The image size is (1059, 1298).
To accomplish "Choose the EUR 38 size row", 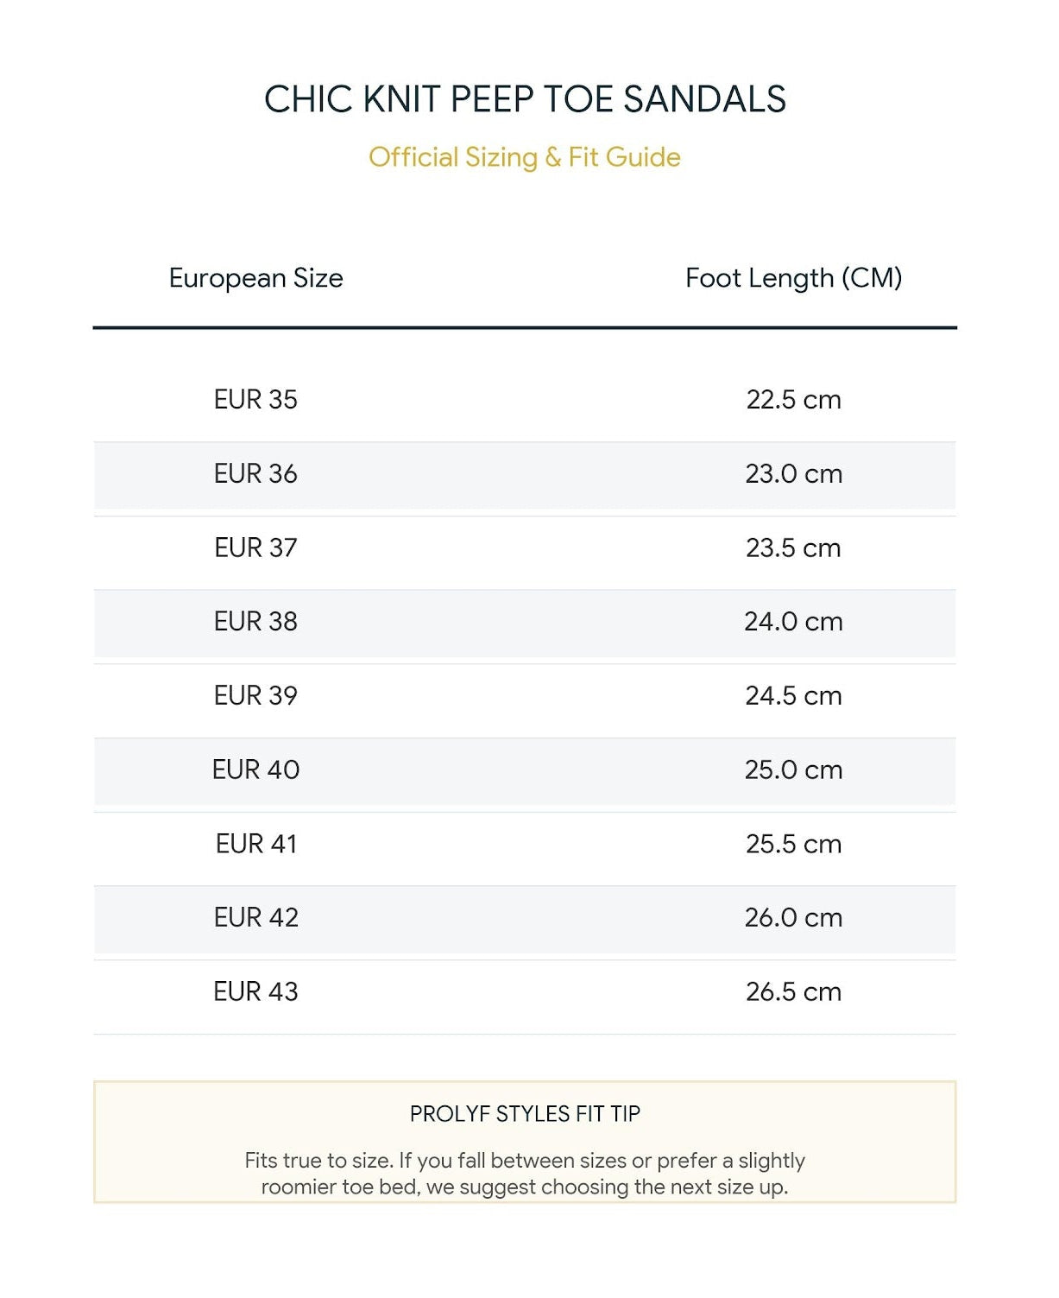I will pyautogui.click(x=525, y=622).
